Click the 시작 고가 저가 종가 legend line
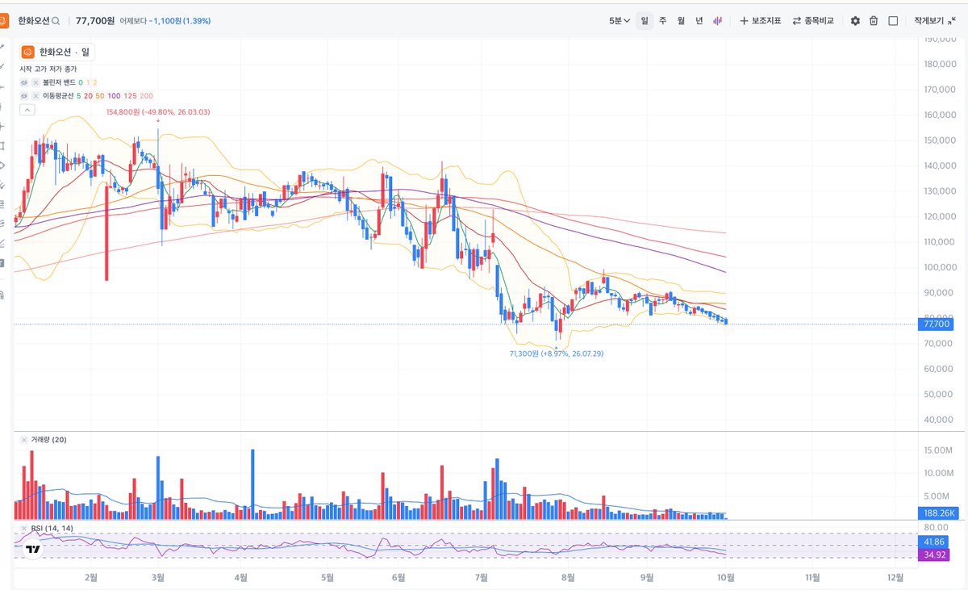968x590 pixels. coord(48,69)
